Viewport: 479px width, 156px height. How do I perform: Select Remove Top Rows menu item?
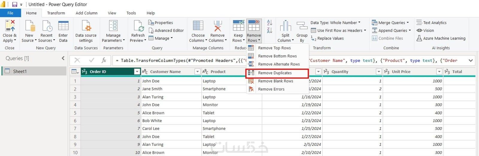[x=278, y=48]
